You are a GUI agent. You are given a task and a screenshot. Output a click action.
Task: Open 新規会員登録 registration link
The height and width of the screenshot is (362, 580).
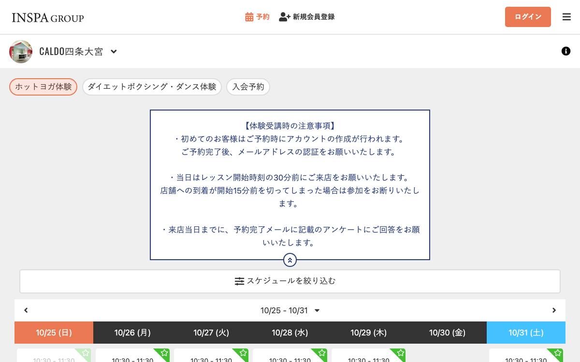point(307,17)
